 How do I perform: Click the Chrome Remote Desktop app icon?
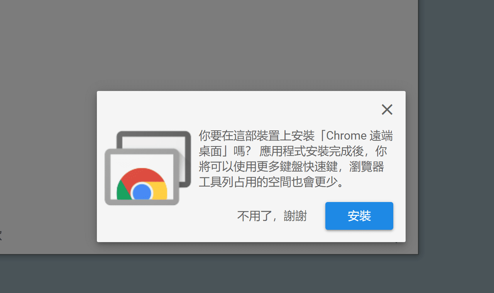point(148,168)
